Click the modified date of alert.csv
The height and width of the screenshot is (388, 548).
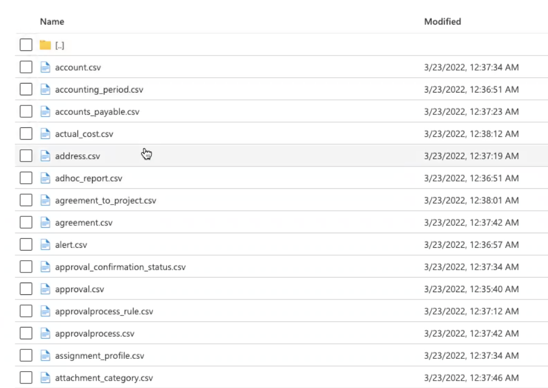coord(471,245)
